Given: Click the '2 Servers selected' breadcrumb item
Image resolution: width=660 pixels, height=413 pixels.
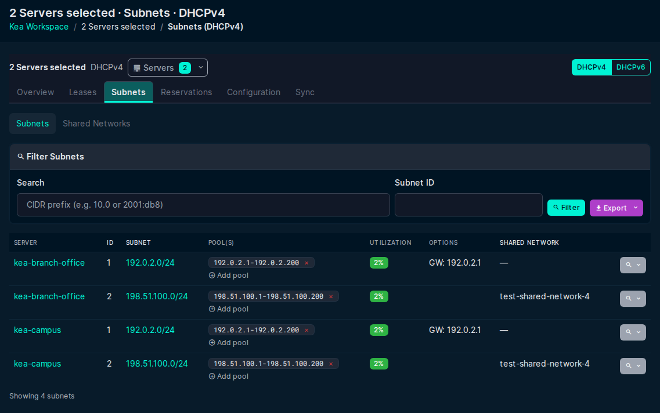Looking at the screenshot, I should click(118, 27).
